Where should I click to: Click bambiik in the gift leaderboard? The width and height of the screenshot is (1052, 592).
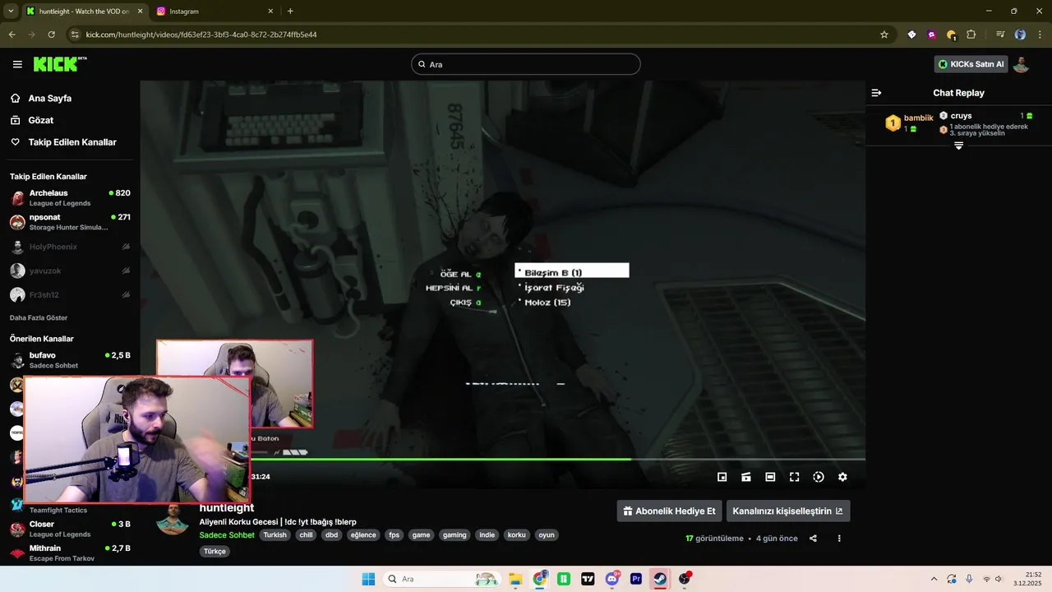coord(918,118)
